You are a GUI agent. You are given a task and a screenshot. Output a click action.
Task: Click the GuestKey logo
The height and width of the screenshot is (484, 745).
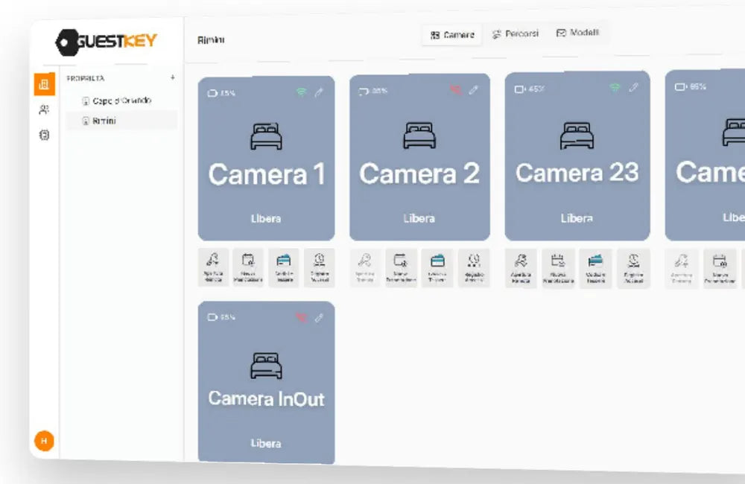coord(106,42)
